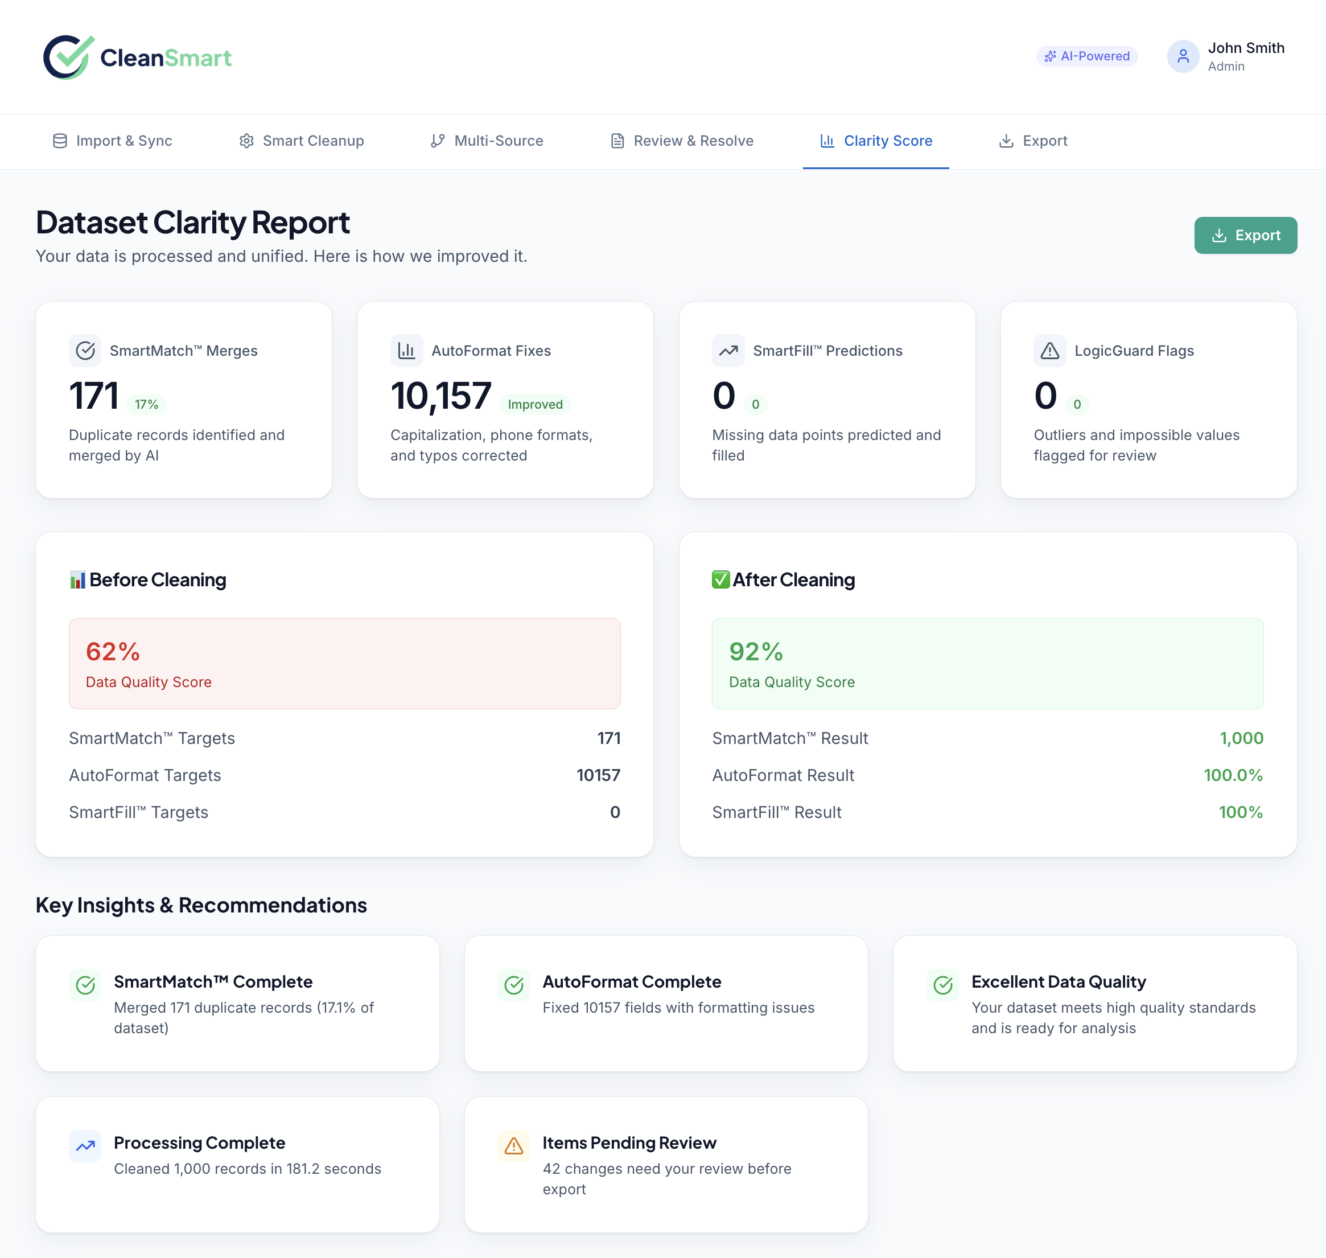Image resolution: width=1326 pixels, height=1258 pixels.
Task: Click the Key Insights & Recommendations heading
Action: pyautogui.click(x=201, y=905)
